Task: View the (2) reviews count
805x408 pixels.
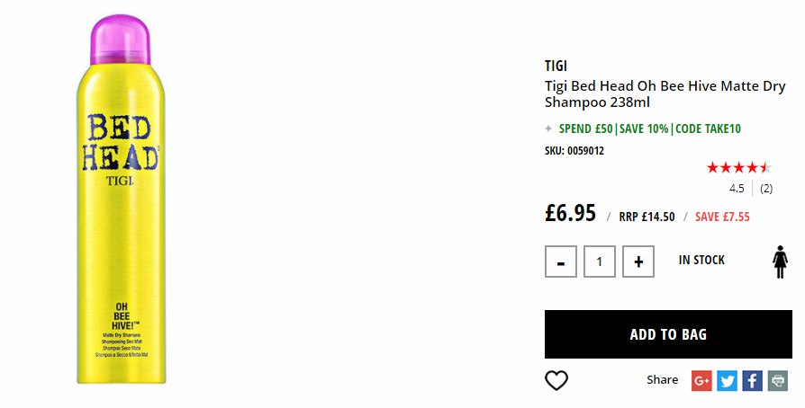Action: coord(766,189)
